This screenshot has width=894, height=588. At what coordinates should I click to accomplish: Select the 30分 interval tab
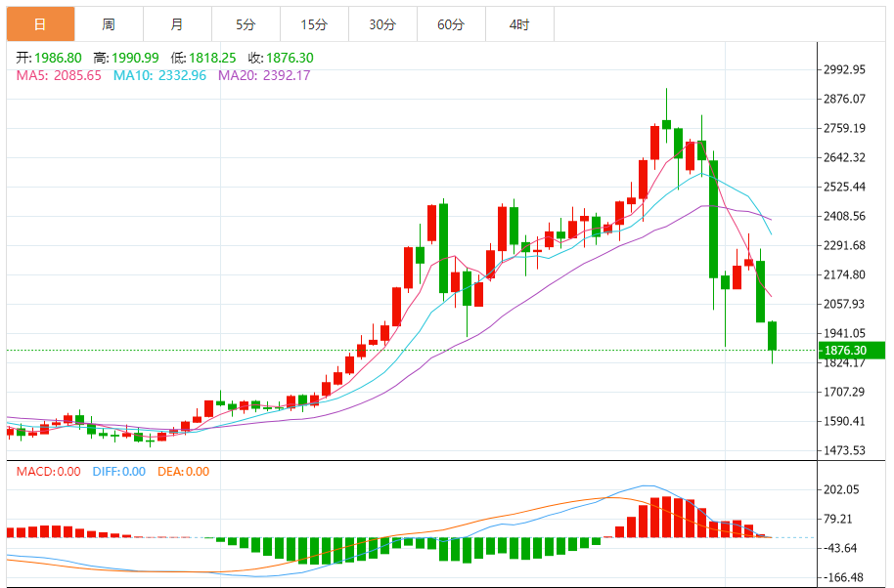coord(382,24)
